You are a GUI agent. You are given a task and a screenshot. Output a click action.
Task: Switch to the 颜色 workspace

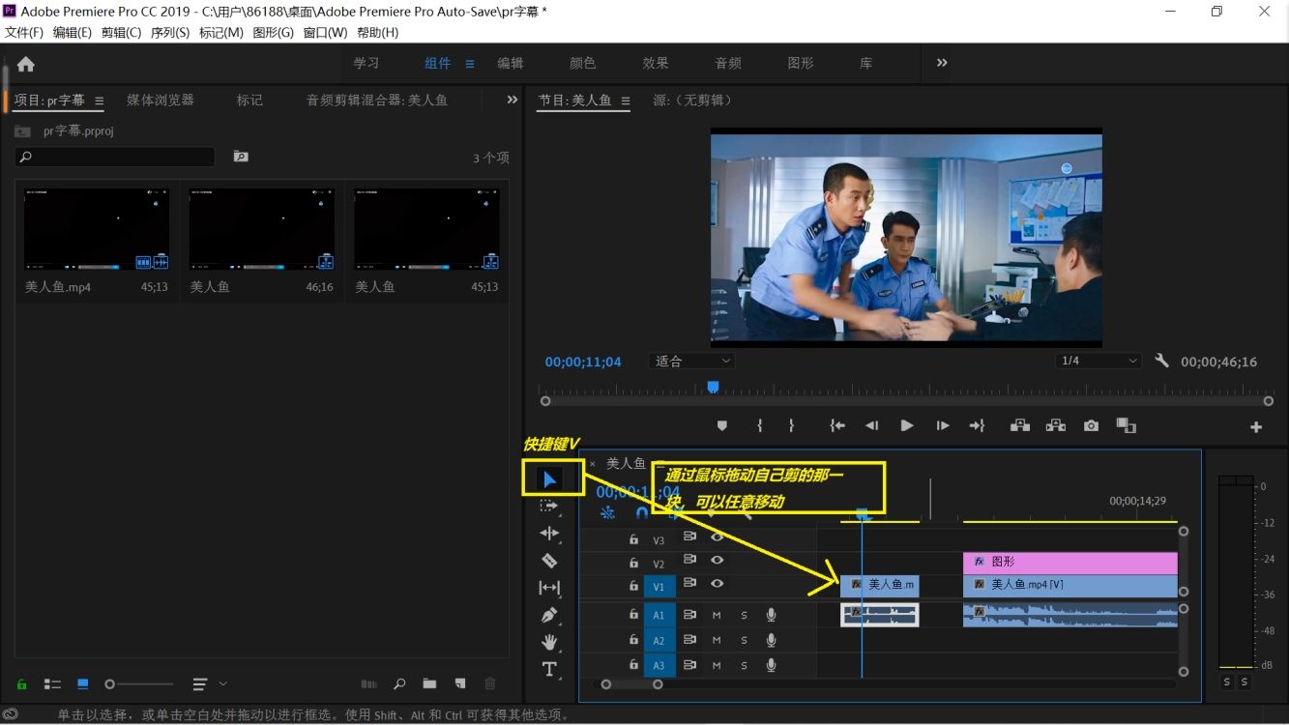tap(583, 63)
